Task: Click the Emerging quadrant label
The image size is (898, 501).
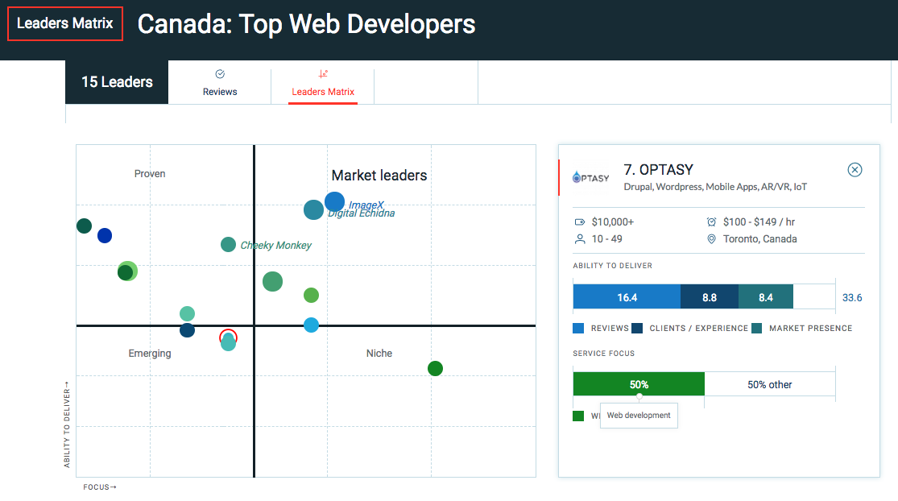Action: (150, 354)
